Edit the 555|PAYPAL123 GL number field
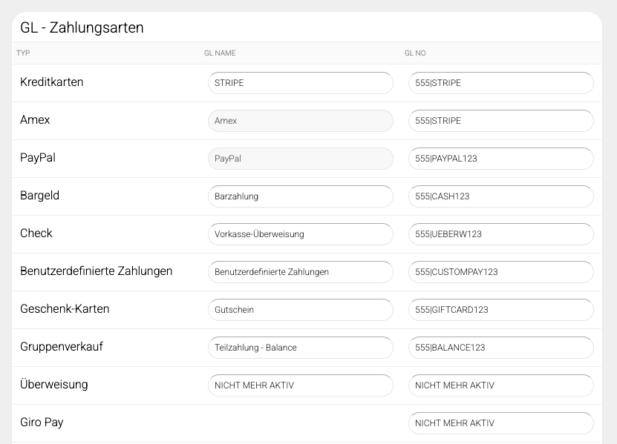The height and width of the screenshot is (444, 617). pyautogui.click(x=500, y=159)
